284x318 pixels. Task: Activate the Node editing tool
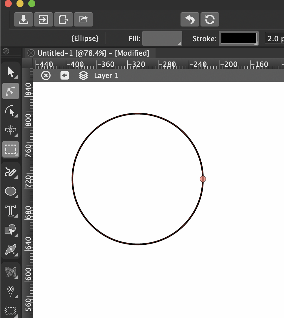tap(11, 91)
